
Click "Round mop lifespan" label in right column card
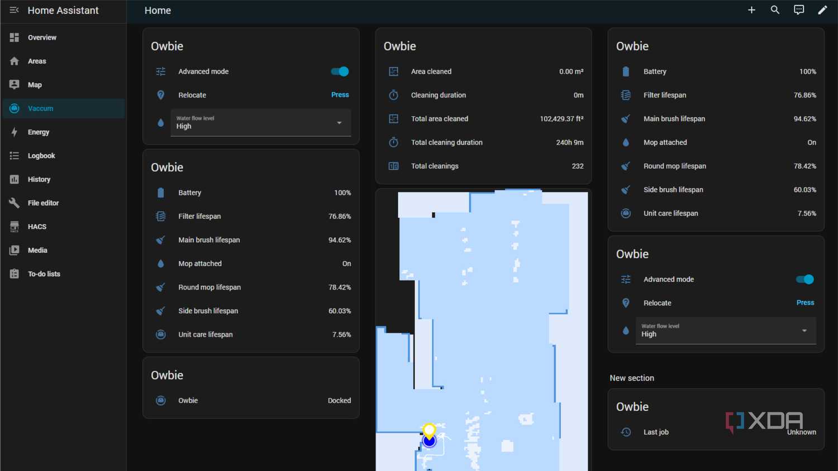[675, 166]
